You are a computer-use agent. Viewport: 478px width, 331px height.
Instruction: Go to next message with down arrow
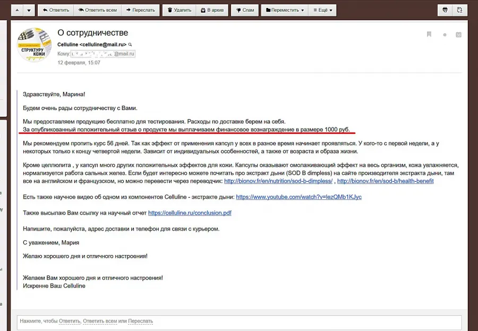29,10
